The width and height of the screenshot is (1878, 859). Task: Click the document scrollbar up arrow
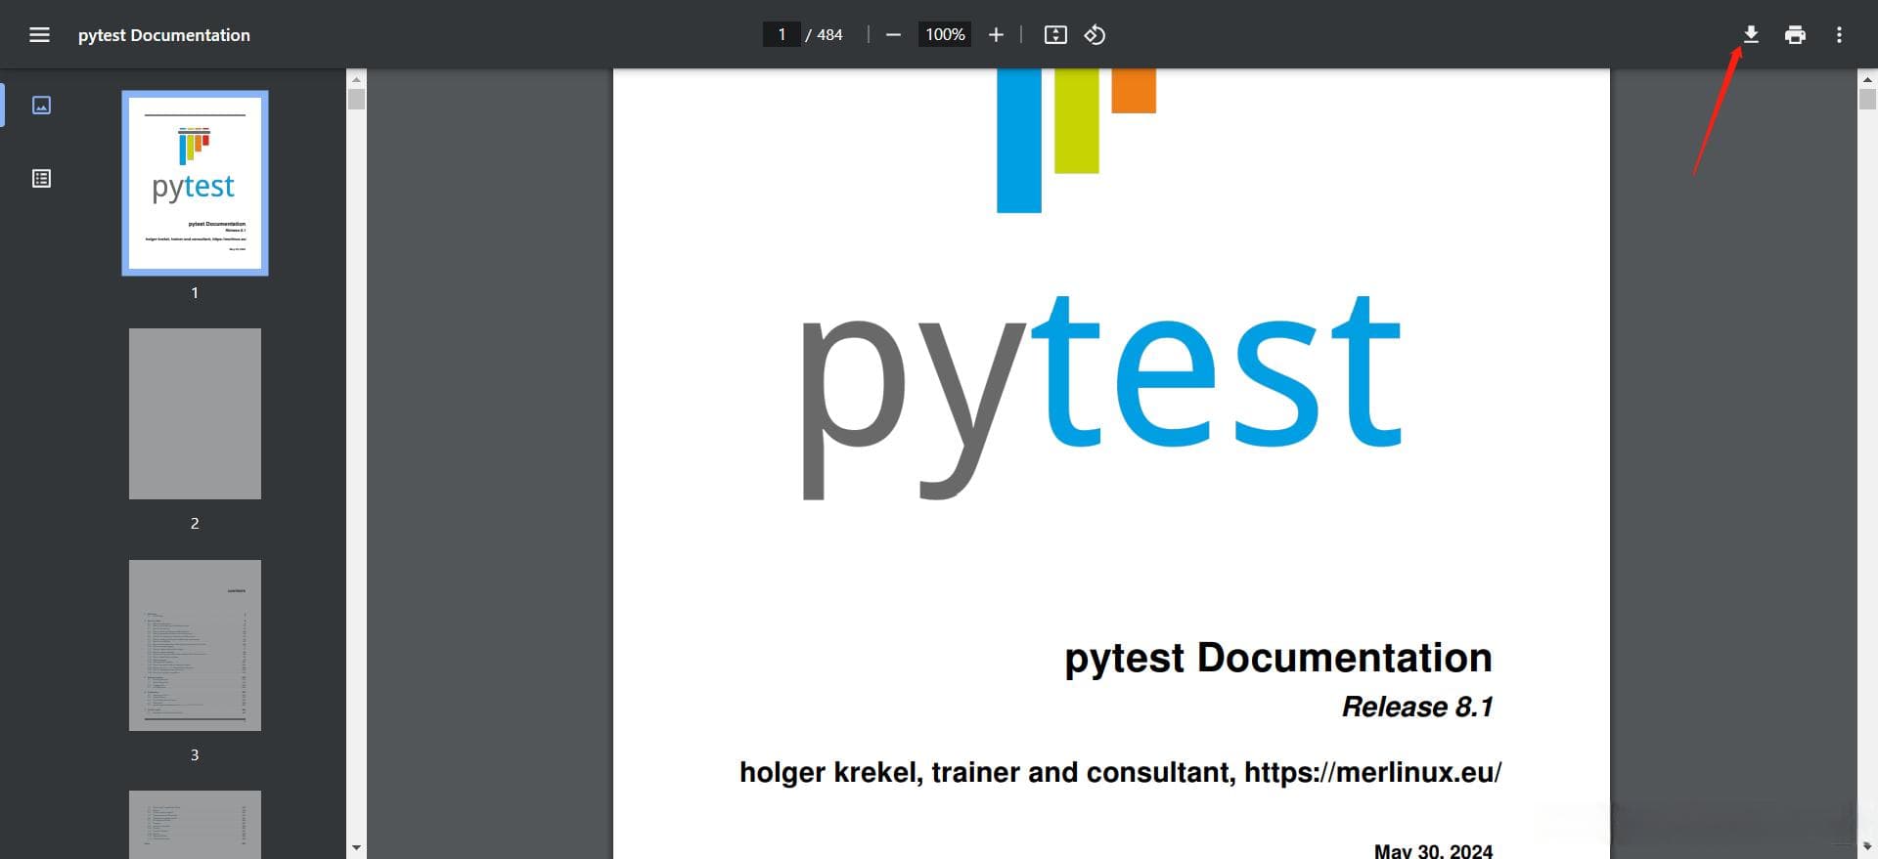1867,79
